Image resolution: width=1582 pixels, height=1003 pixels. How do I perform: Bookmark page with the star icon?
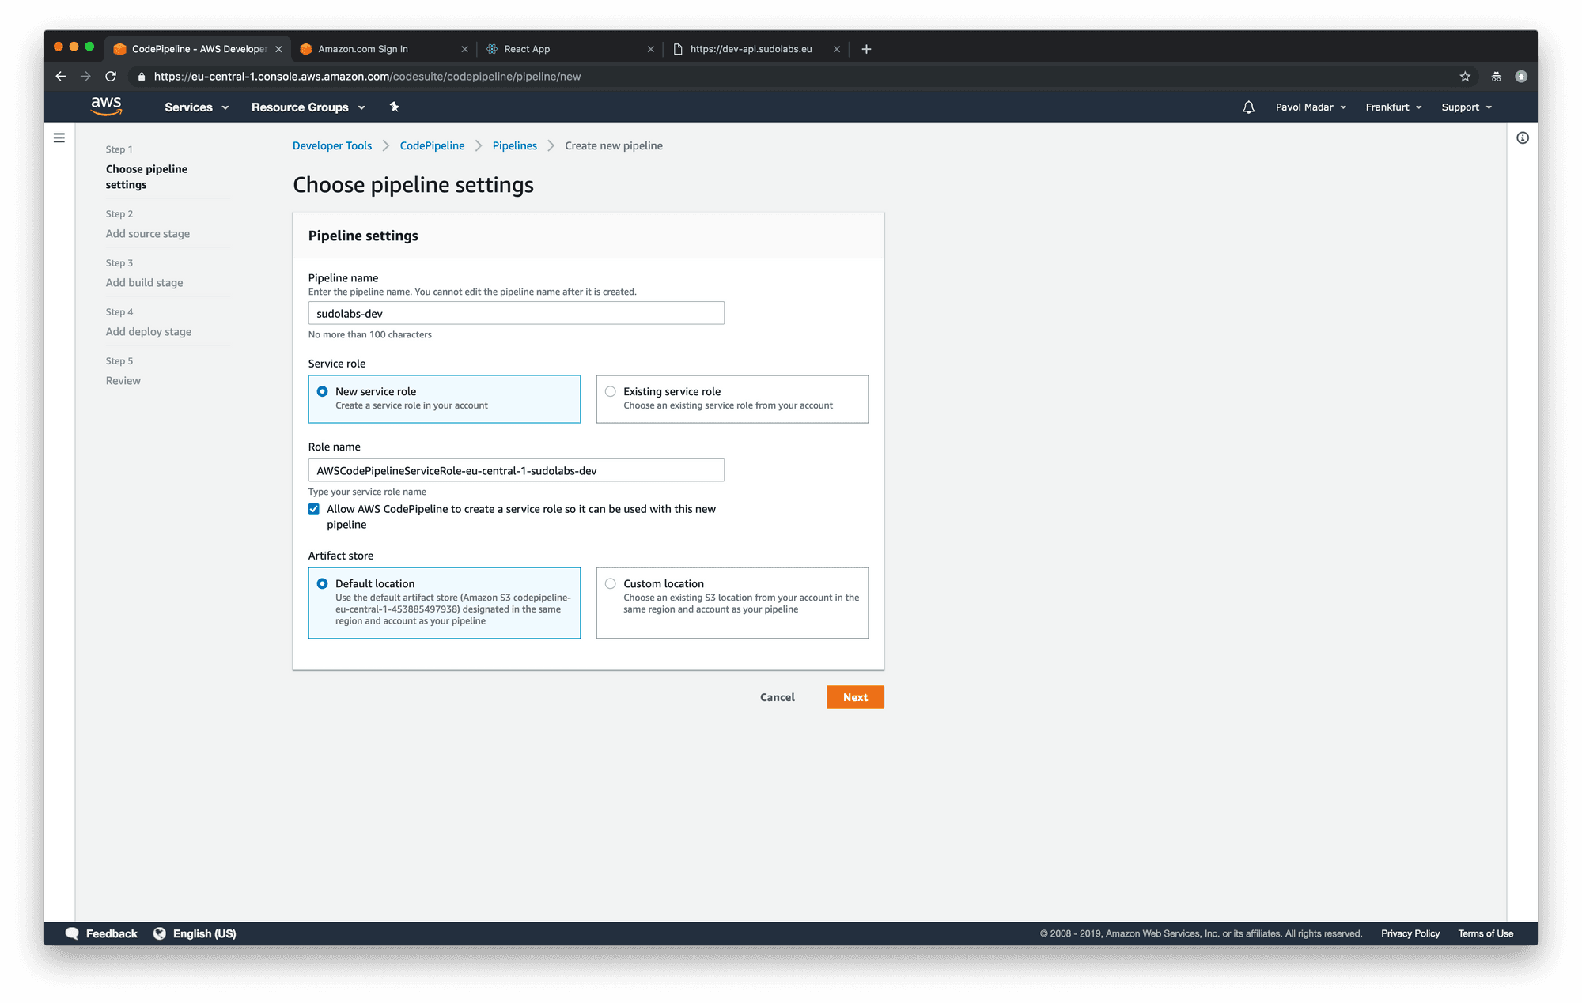coord(1465,77)
